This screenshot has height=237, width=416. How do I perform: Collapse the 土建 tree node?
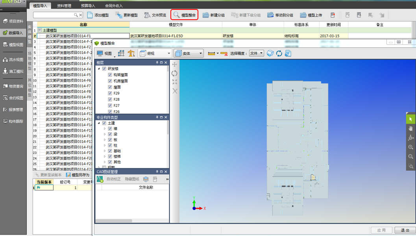tap(99, 123)
